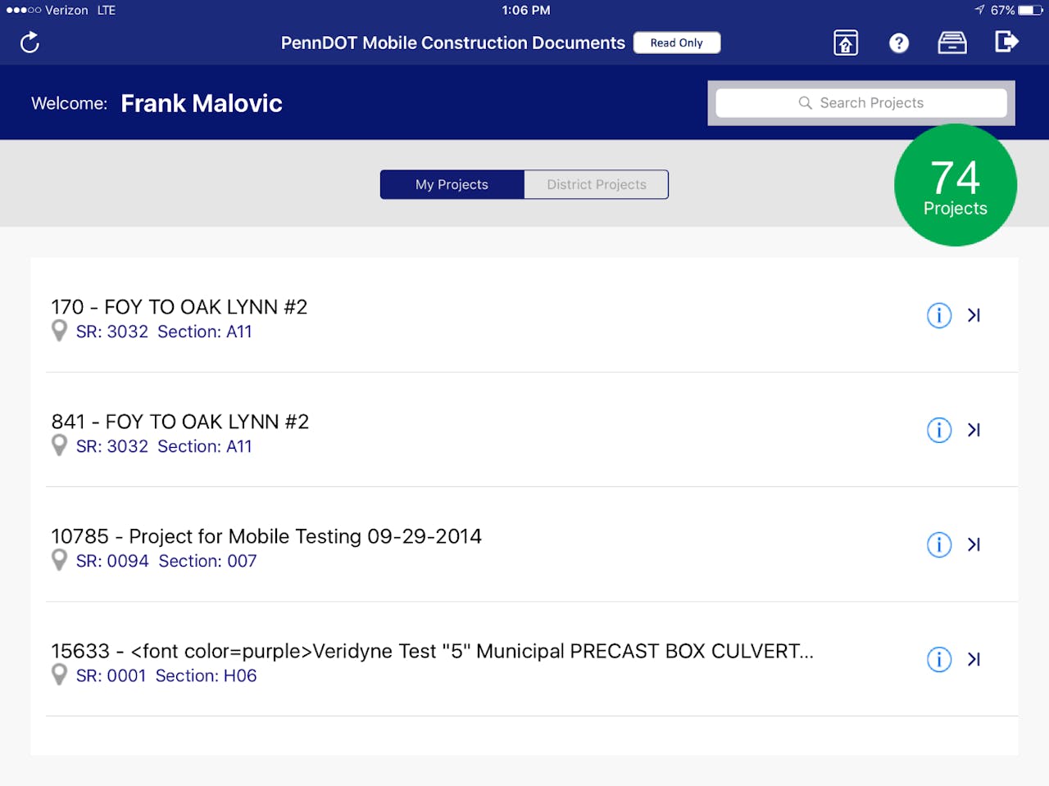Open project 10785 with its arrow icon

click(x=974, y=544)
